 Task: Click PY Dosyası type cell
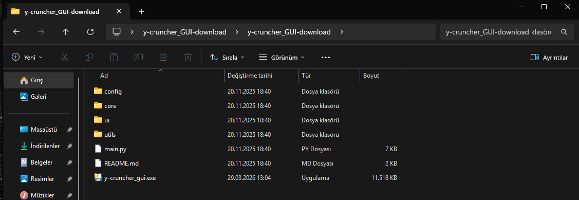pos(316,149)
